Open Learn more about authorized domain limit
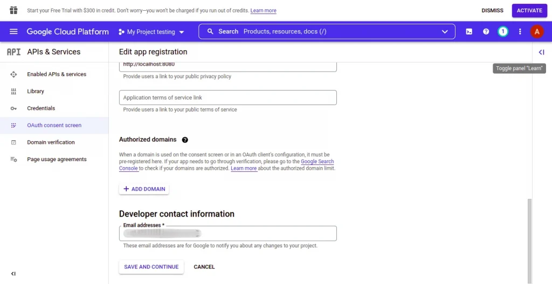Screen dimensions: 552x284 (x=244, y=168)
